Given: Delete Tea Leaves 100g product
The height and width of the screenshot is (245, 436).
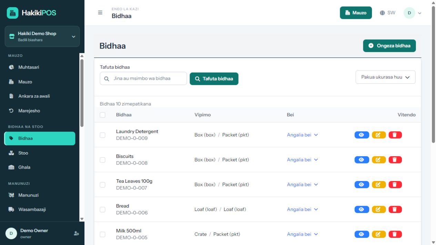Looking at the screenshot, I should 395,184.
